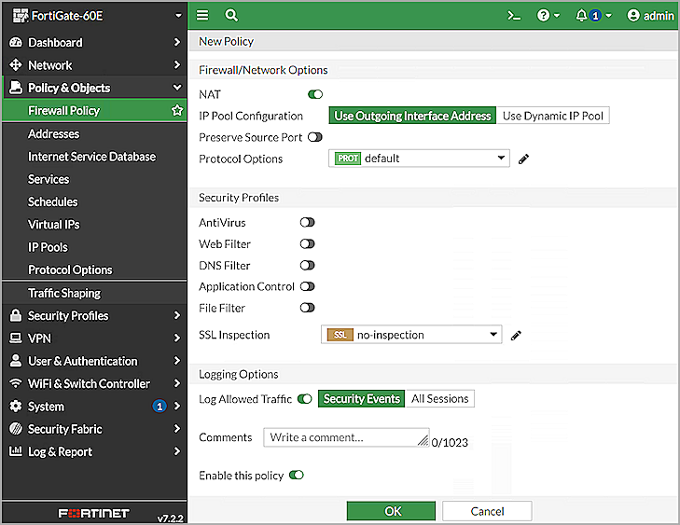Click the WiFi & Switch Controller icon

tap(16, 383)
